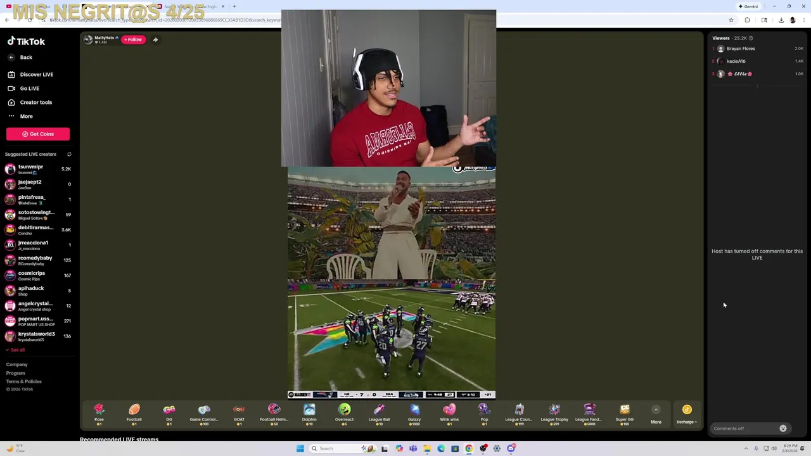Open jaejaept2 suggested creator
The image size is (811, 456).
click(x=38, y=184)
